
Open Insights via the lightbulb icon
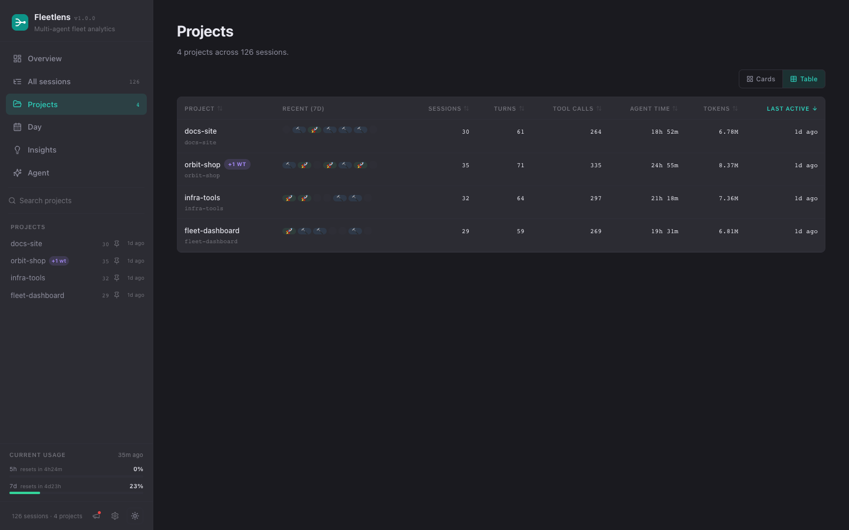17,150
